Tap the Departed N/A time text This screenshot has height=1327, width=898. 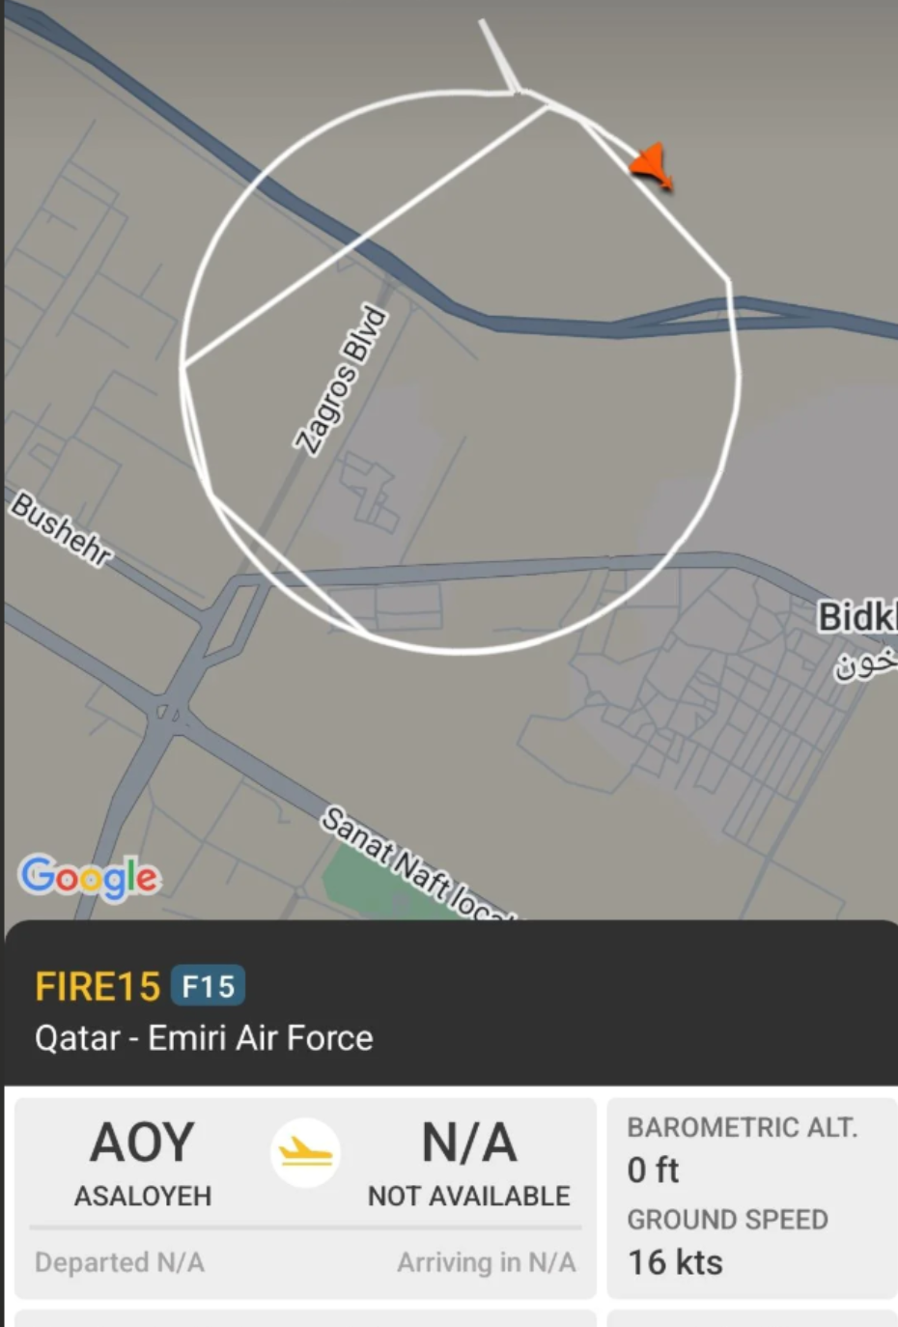tap(120, 1262)
